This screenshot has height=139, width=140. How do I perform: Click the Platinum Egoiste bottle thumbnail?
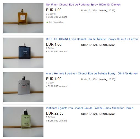point(23,122)
